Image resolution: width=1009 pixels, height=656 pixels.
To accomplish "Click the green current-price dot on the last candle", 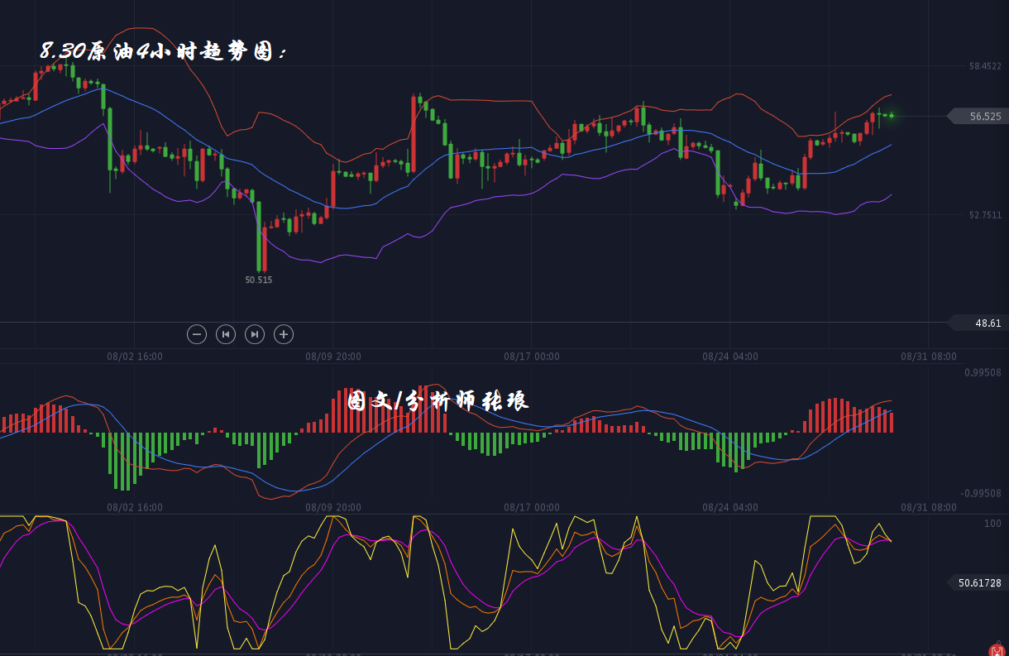I will point(891,116).
